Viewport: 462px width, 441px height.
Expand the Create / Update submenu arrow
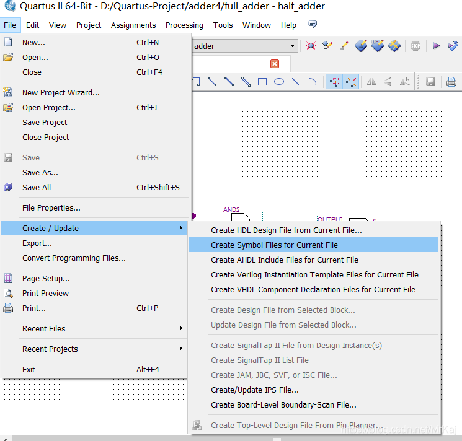tap(181, 228)
